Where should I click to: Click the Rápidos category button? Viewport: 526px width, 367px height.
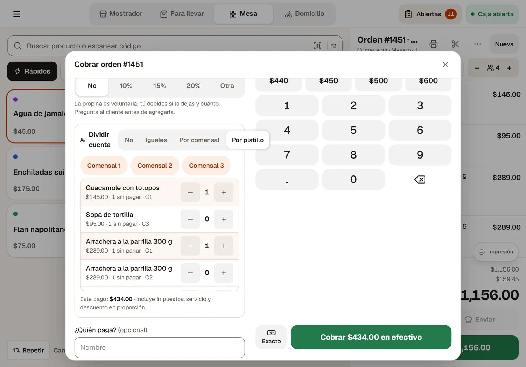(32, 71)
